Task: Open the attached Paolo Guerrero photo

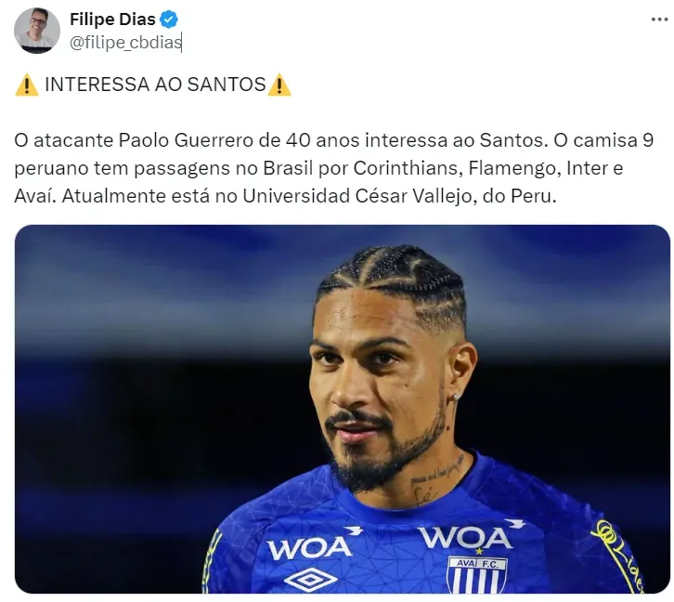Action: [x=343, y=409]
